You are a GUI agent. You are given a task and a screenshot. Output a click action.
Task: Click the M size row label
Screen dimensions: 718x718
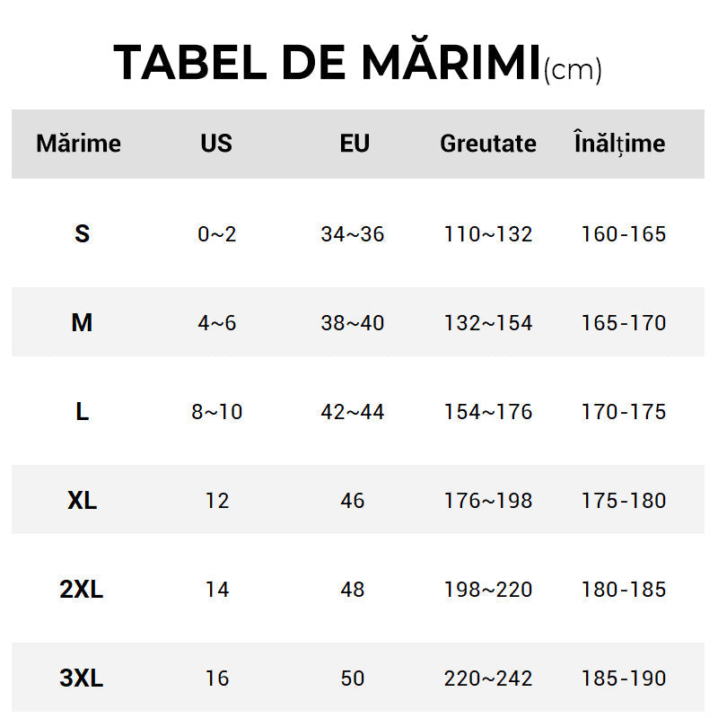click(x=82, y=323)
